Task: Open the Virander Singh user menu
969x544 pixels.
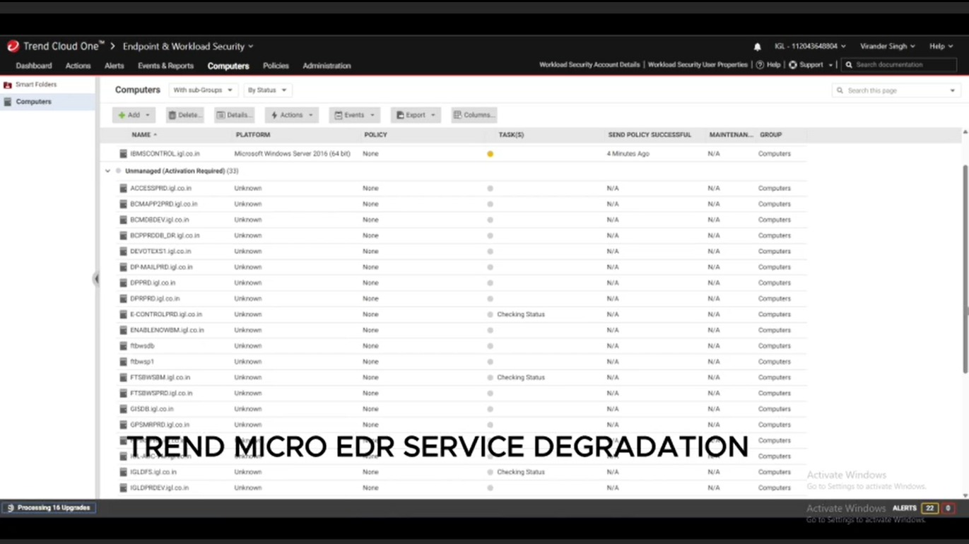Action: (887, 47)
